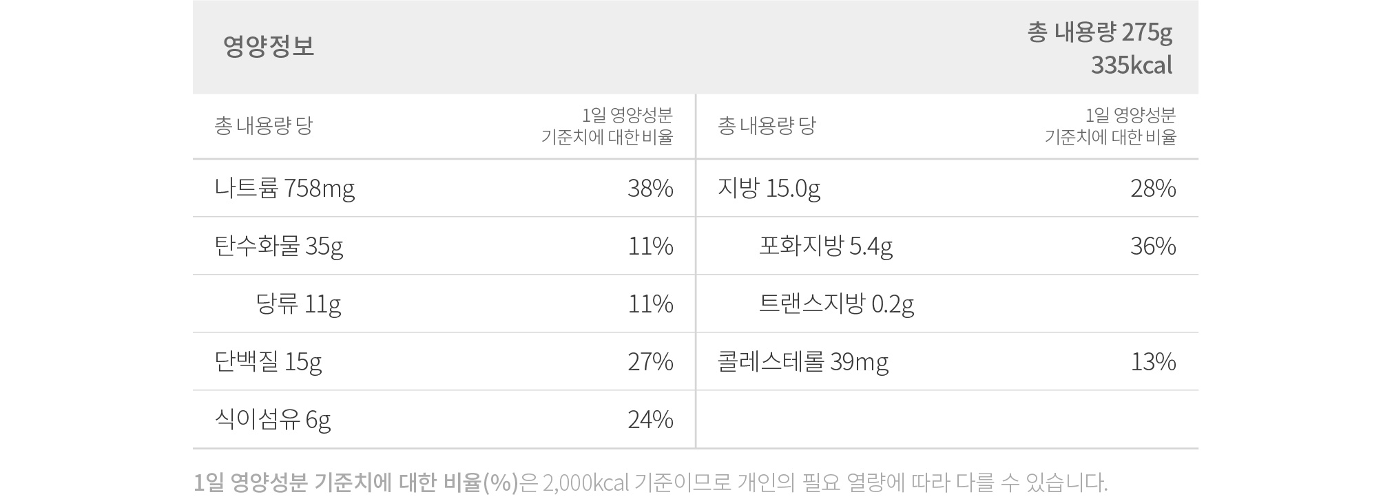Screen dimensions: 1392x499
Task: Click the 영양정보 header title
Action: (269, 46)
